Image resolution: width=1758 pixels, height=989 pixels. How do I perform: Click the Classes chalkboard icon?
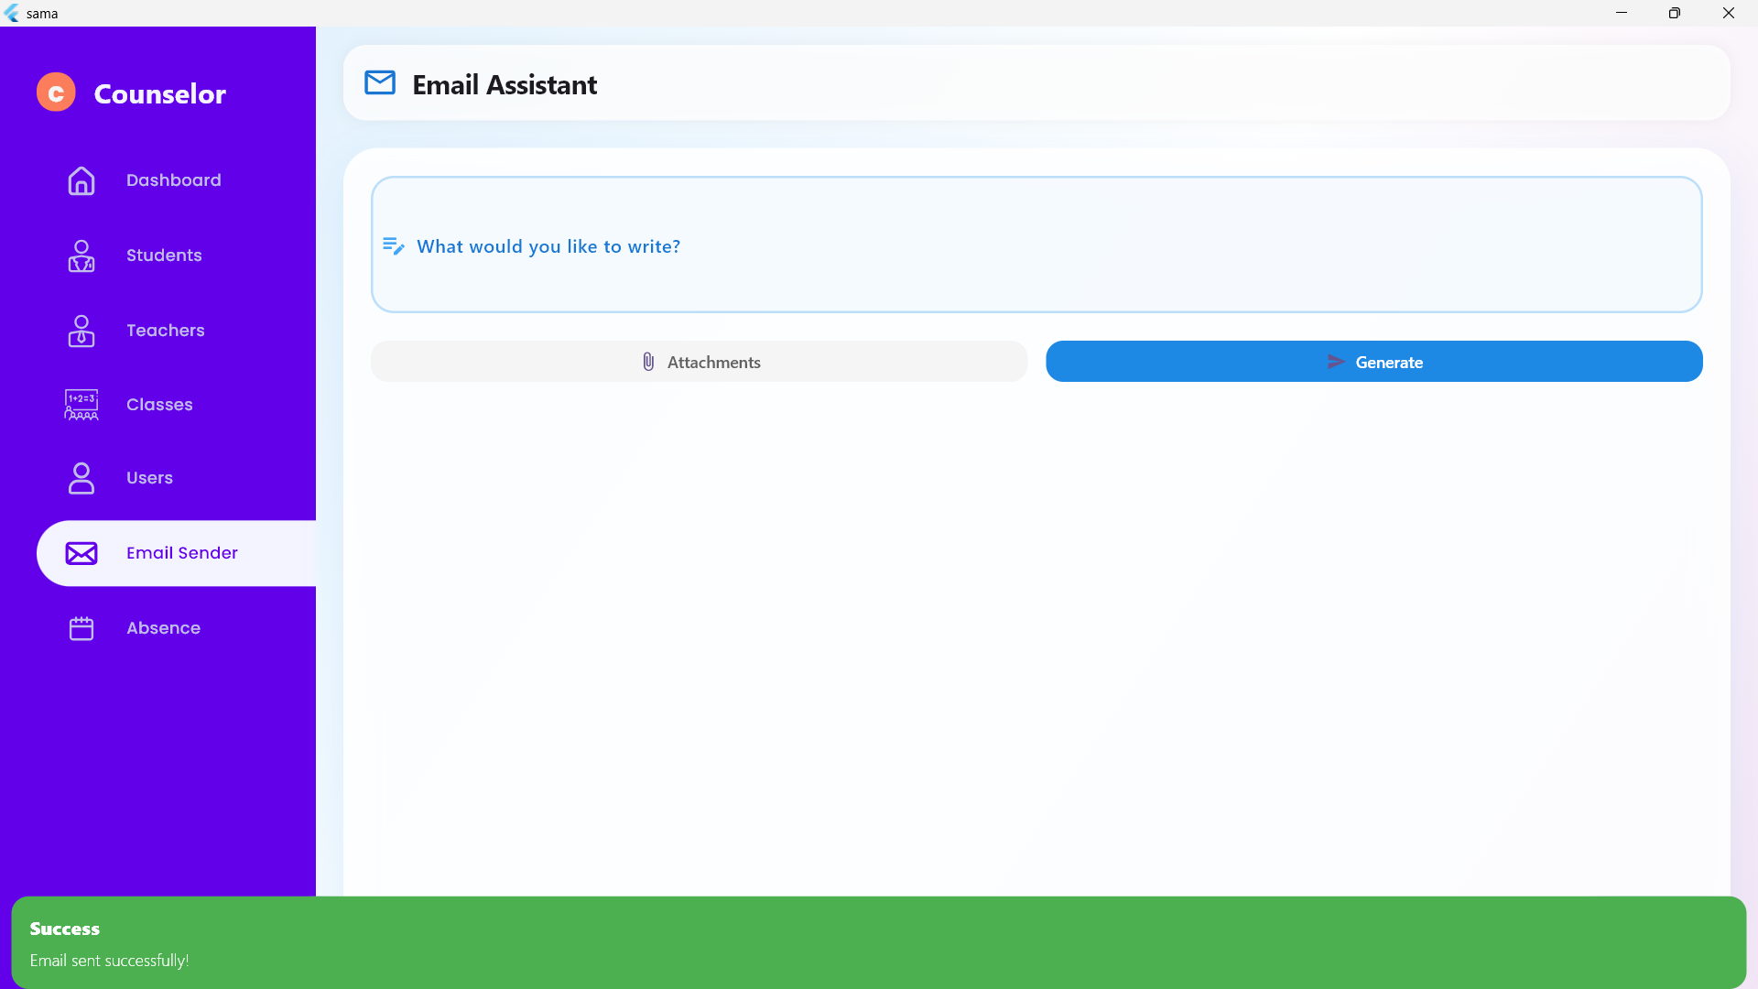(x=81, y=405)
